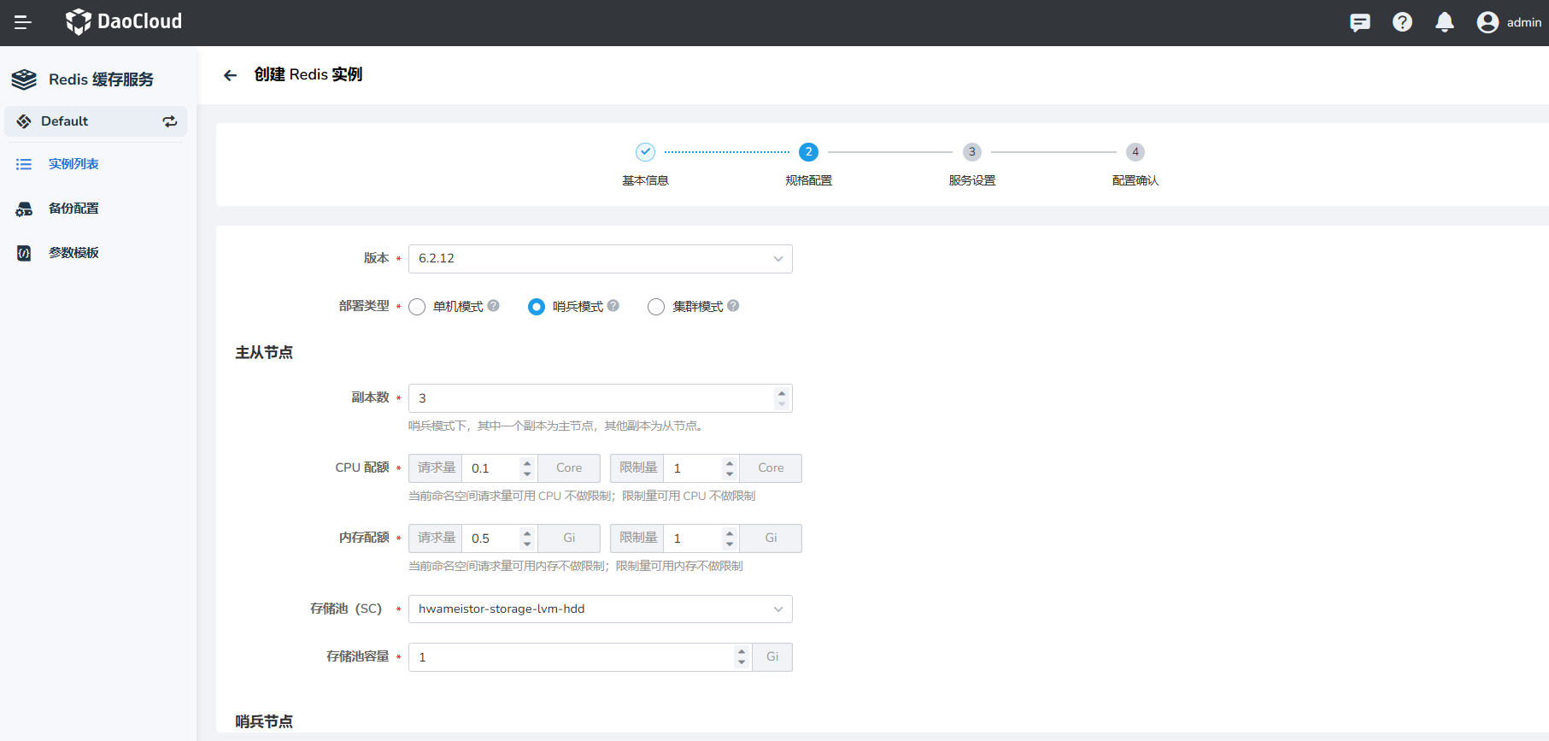Select the 单机模式 radio button
1549x741 pixels.
coord(417,307)
